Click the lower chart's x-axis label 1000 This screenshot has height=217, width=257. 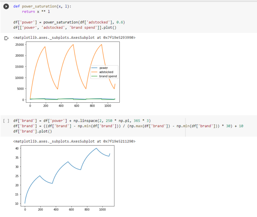click(102, 210)
